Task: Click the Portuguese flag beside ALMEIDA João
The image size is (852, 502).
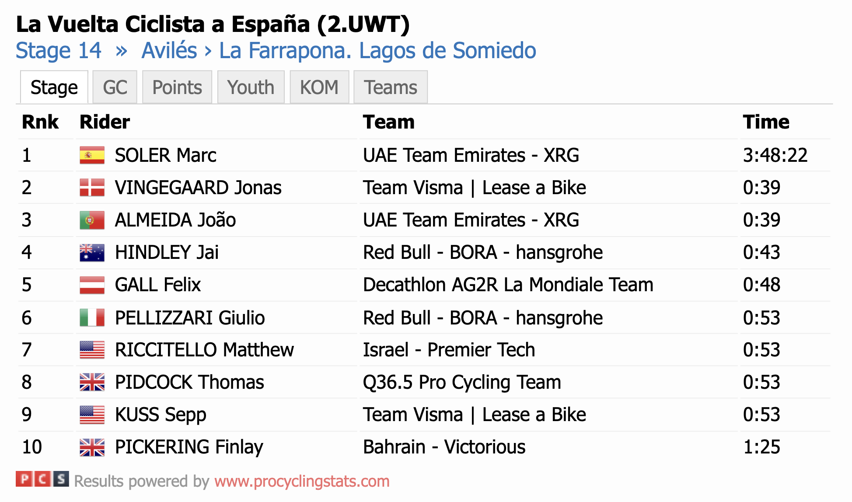Action: pos(92,220)
